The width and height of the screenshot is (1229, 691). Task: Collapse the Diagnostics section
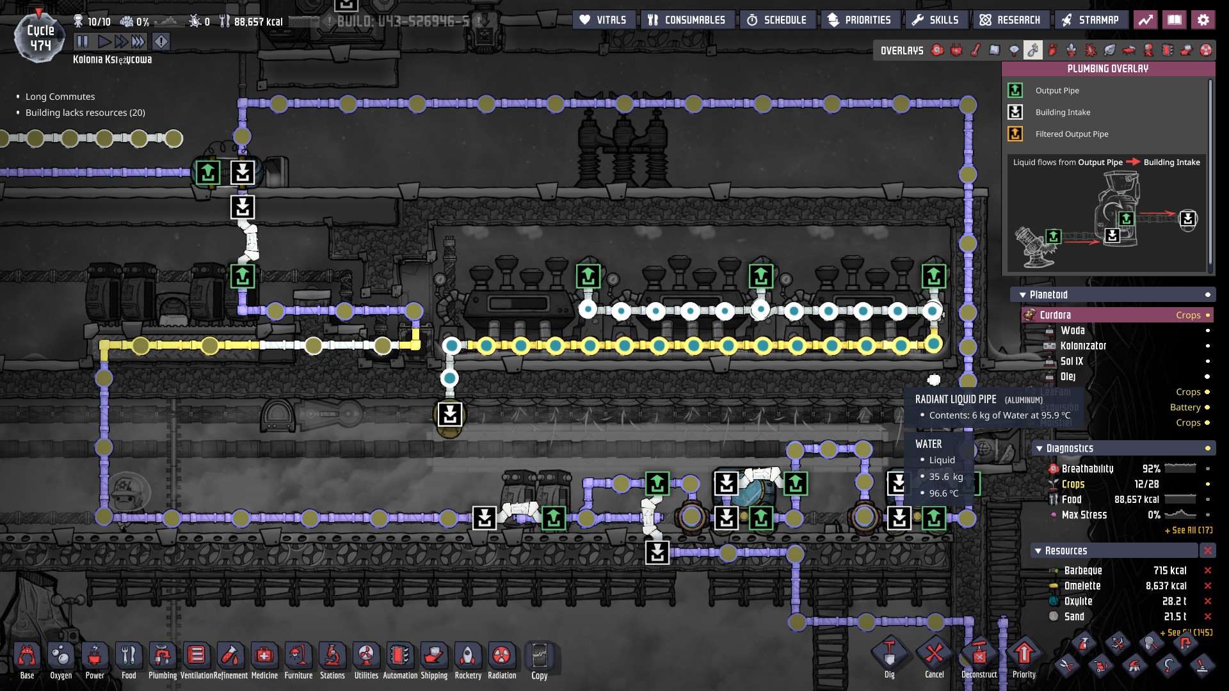point(1039,449)
